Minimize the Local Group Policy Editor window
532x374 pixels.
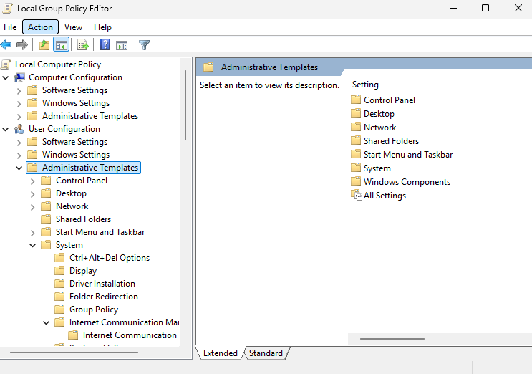(453, 8)
